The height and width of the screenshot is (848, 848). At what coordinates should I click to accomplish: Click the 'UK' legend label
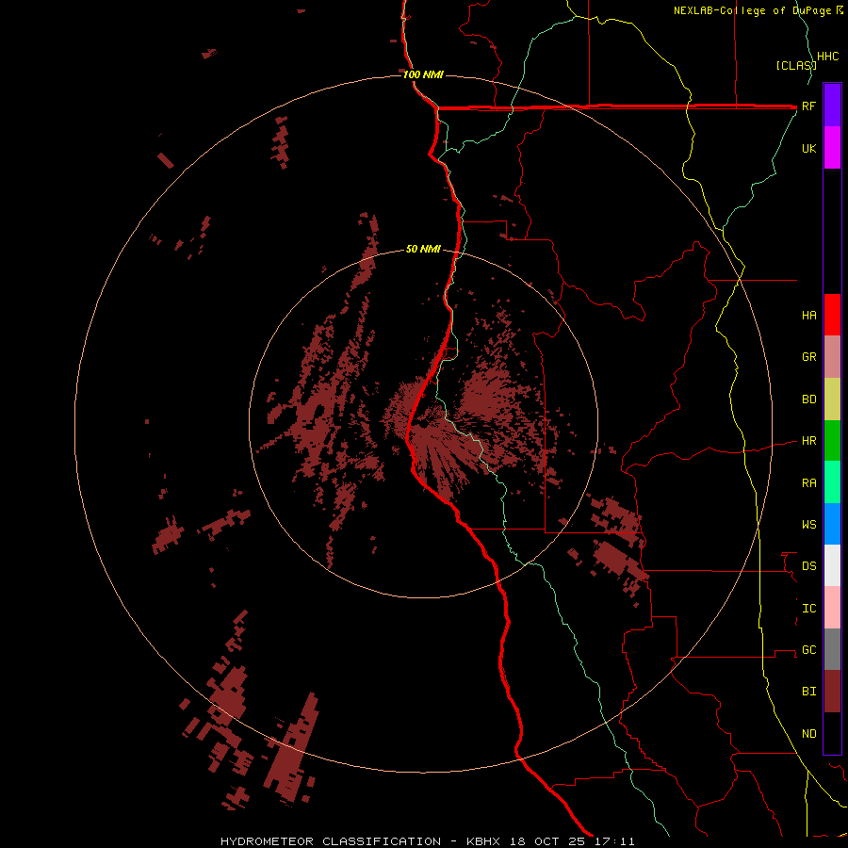(x=808, y=148)
